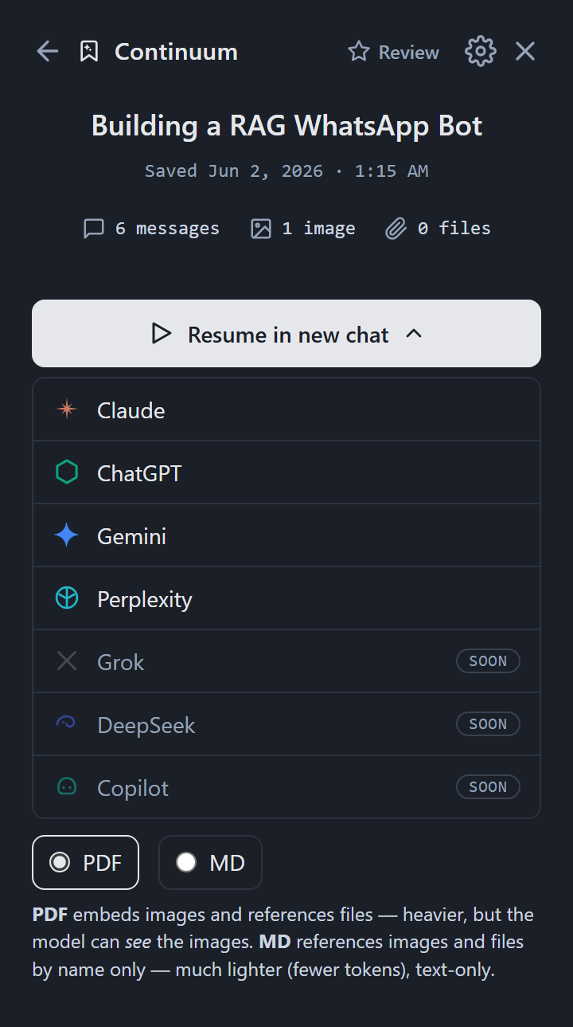The width and height of the screenshot is (573, 1027).
Task: Select Gemini in the resume list
Action: tap(286, 535)
